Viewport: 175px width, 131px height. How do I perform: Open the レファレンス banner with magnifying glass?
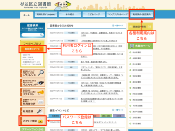pos(33,73)
